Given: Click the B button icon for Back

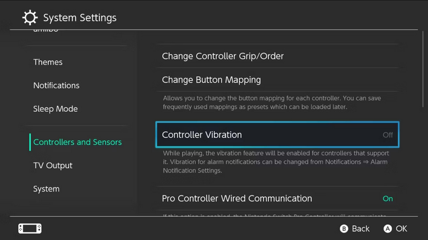Looking at the screenshot, I should (x=344, y=229).
